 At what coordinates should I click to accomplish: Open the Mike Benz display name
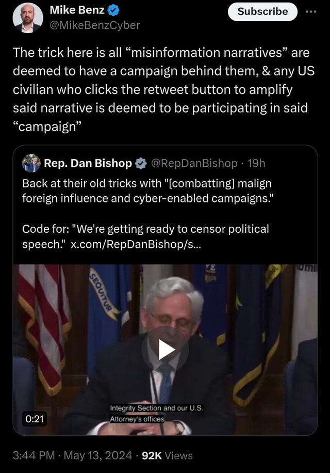point(77,10)
